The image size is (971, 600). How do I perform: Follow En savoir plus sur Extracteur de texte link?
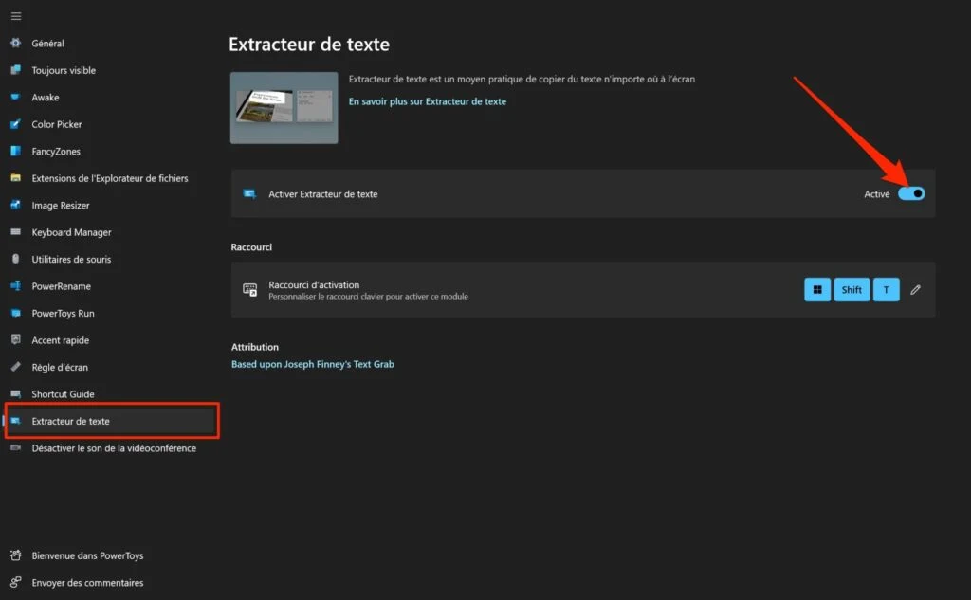(x=428, y=101)
